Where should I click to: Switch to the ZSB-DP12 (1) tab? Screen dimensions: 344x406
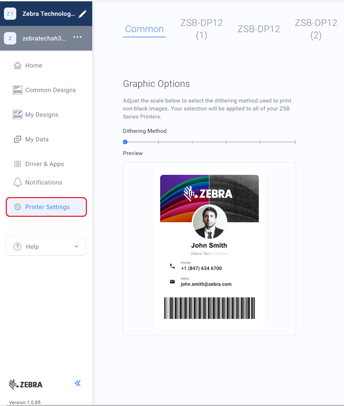pos(201,29)
